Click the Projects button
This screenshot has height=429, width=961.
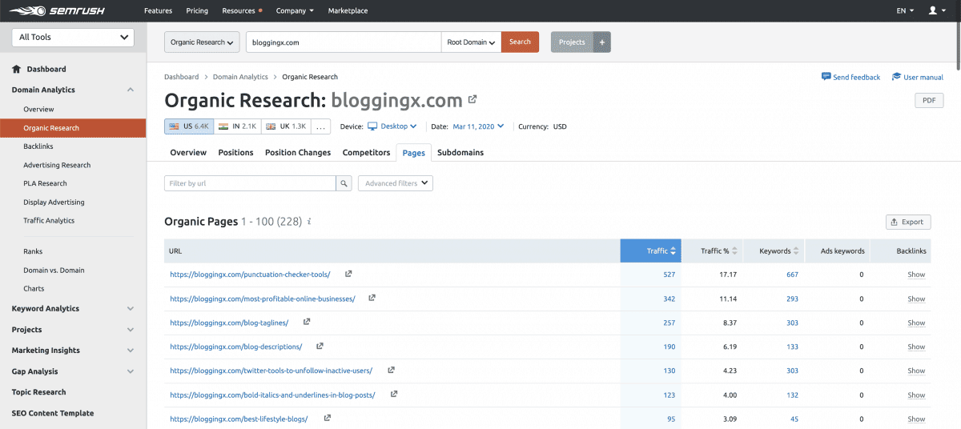click(x=572, y=42)
